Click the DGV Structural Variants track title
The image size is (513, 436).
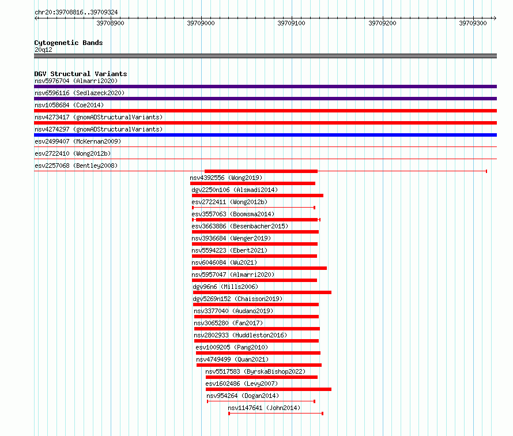click(81, 74)
